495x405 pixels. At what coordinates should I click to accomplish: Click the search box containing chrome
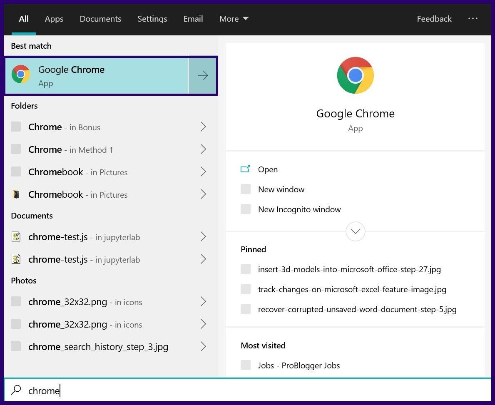[x=247, y=390]
